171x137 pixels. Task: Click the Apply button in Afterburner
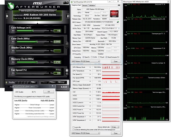click(x=44, y=83)
